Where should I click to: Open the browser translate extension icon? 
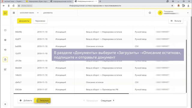click(x=183, y=6)
